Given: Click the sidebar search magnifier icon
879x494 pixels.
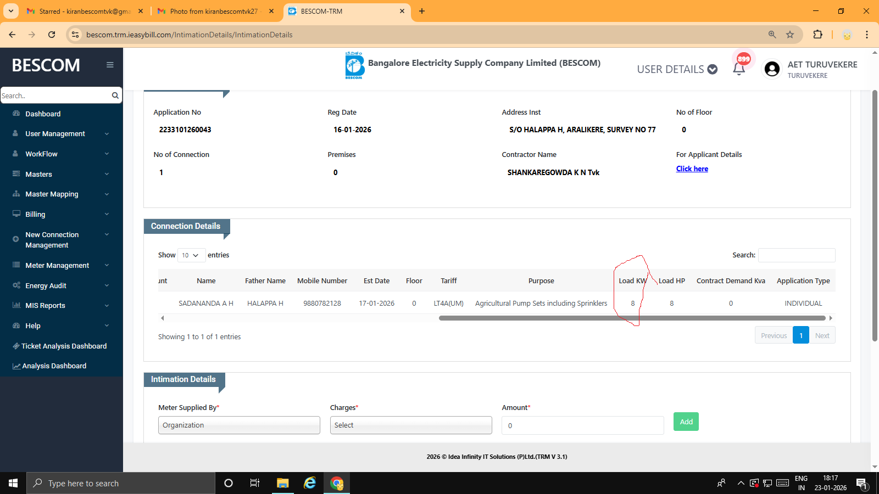Looking at the screenshot, I should coord(115,96).
